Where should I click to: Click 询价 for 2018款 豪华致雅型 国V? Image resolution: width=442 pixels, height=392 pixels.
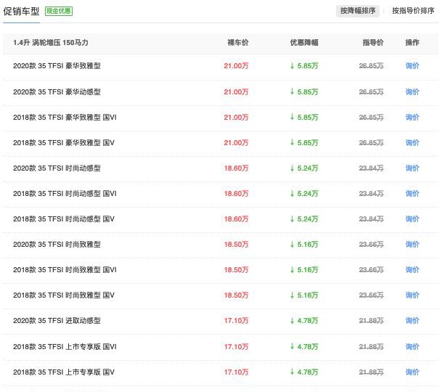(412, 142)
